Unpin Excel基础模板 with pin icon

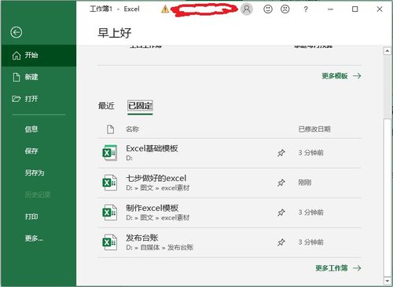tap(281, 153)
